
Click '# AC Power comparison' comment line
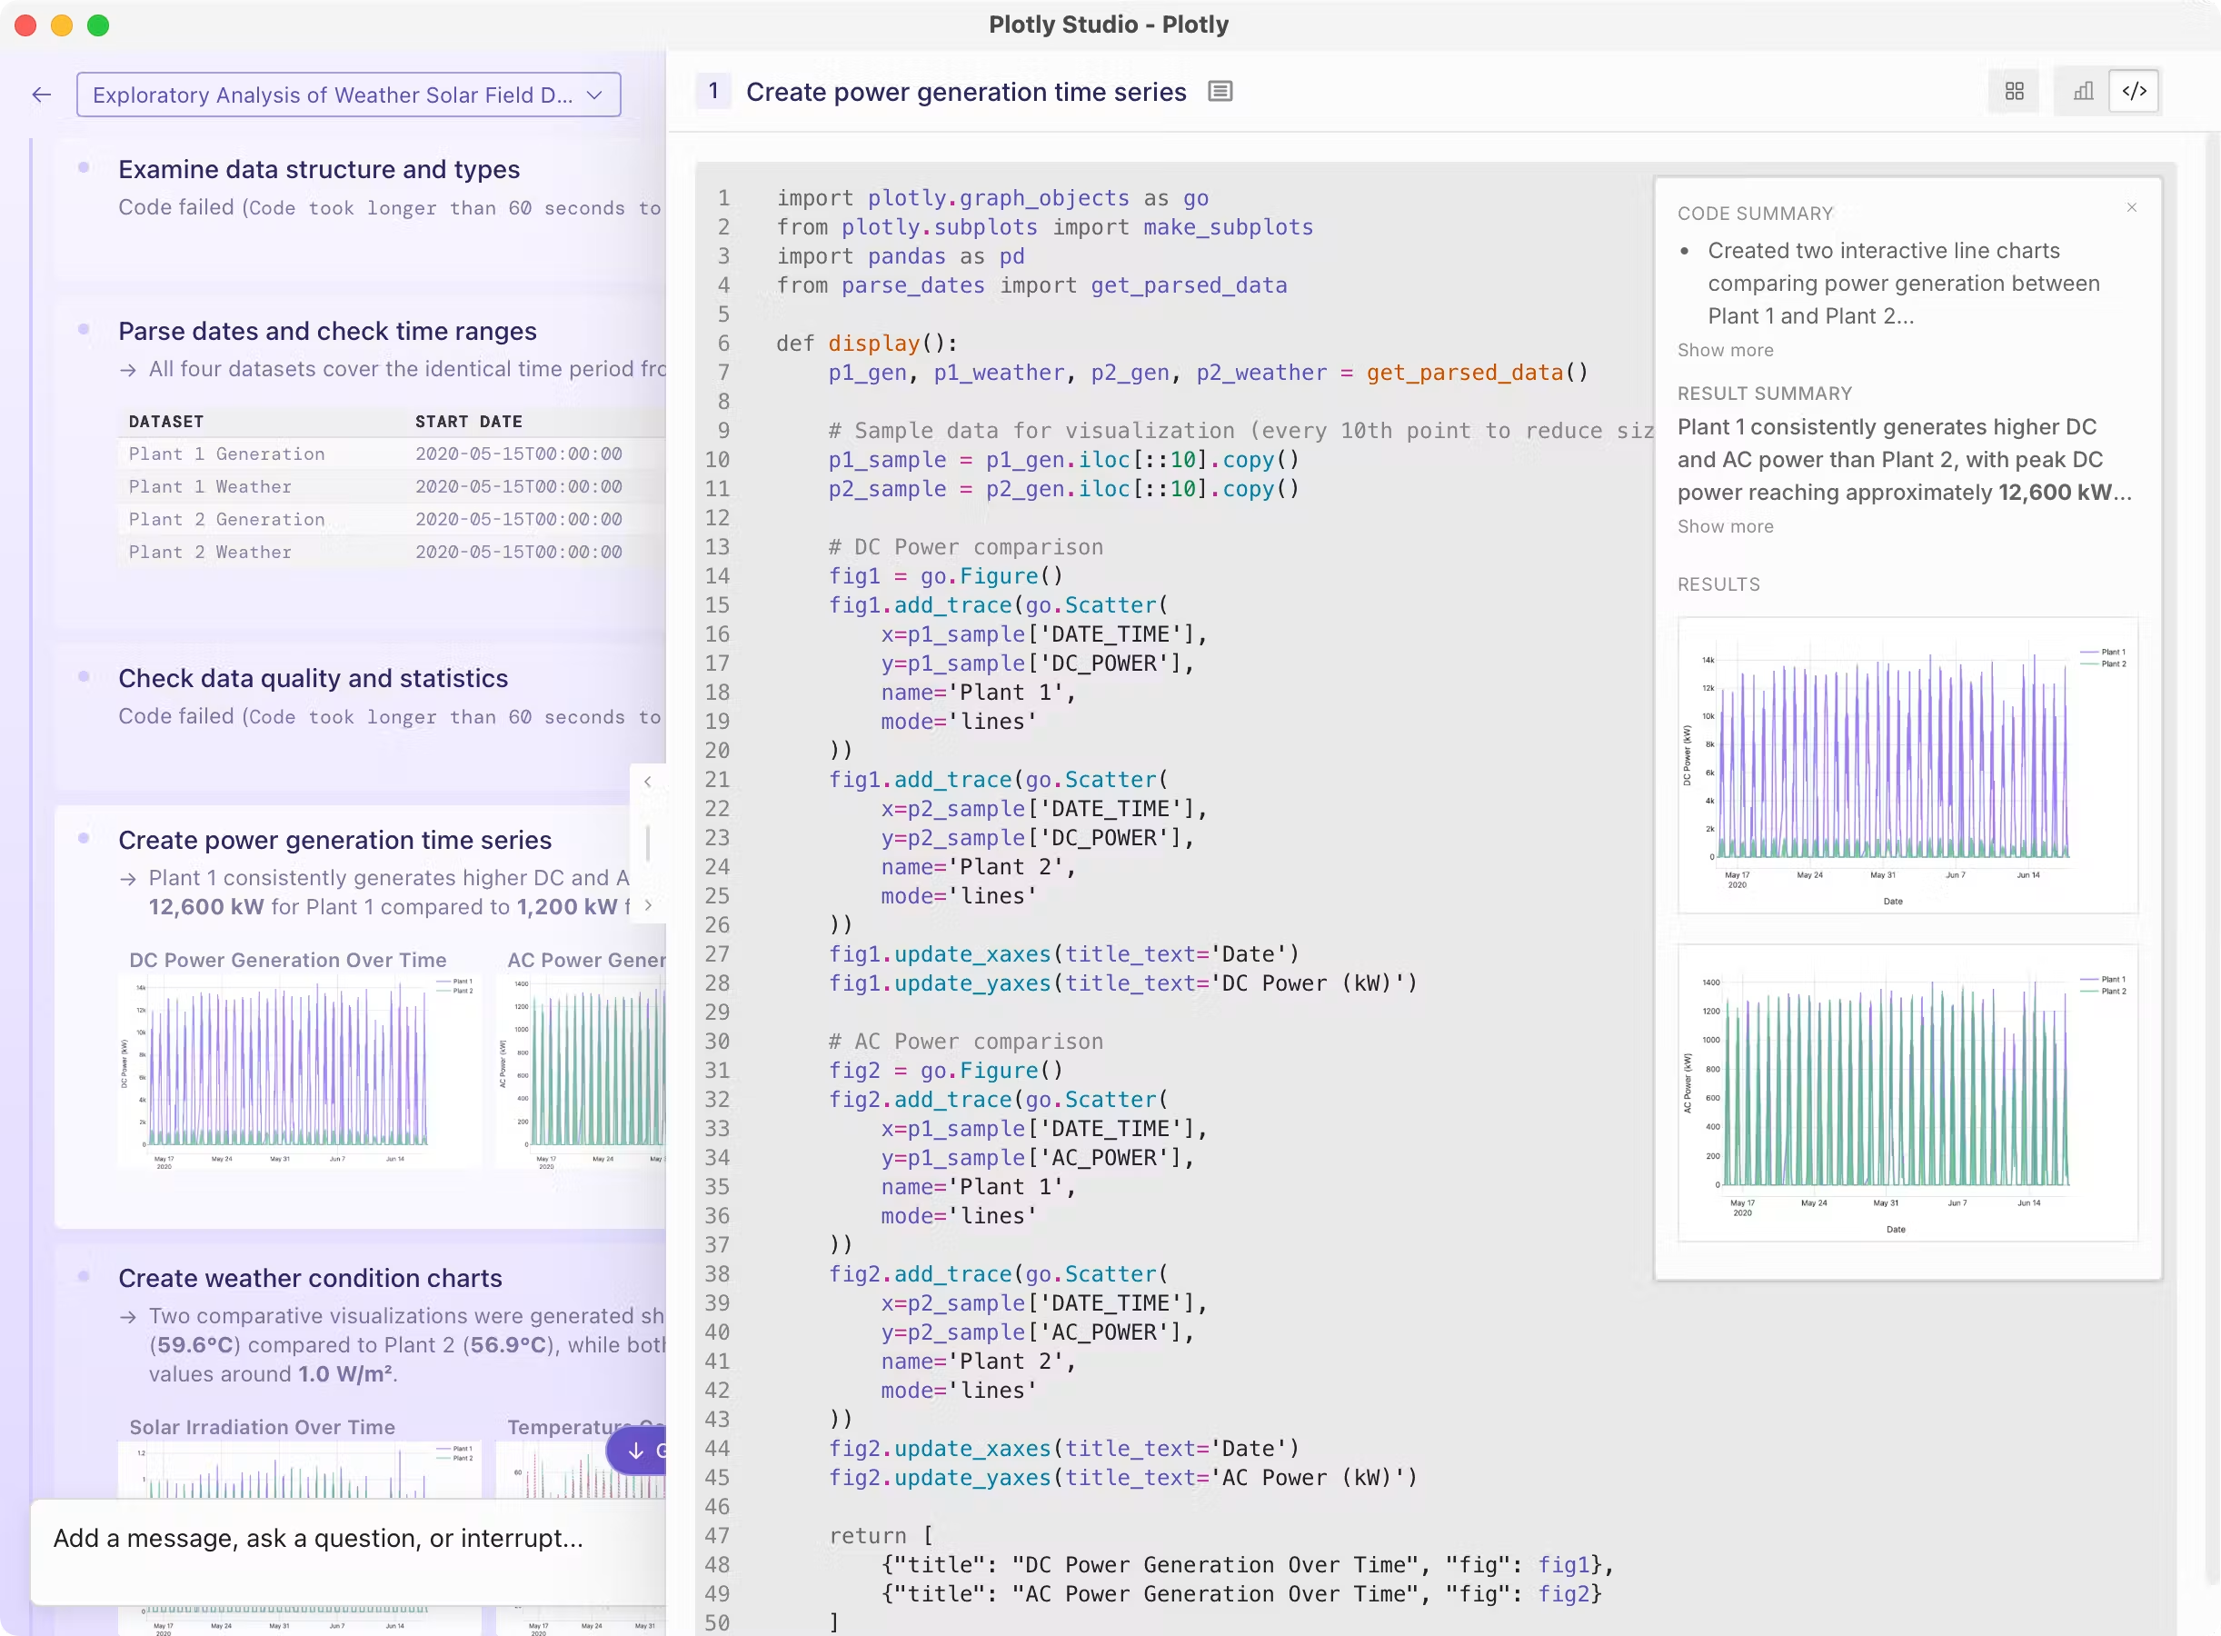coord(965,1041)
